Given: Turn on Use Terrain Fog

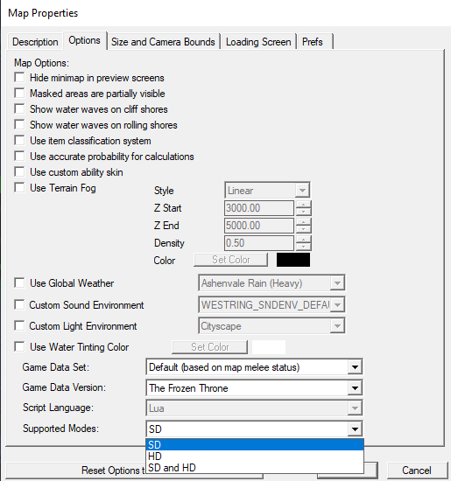Looking at the screenshot, I should tap(19, 187).
